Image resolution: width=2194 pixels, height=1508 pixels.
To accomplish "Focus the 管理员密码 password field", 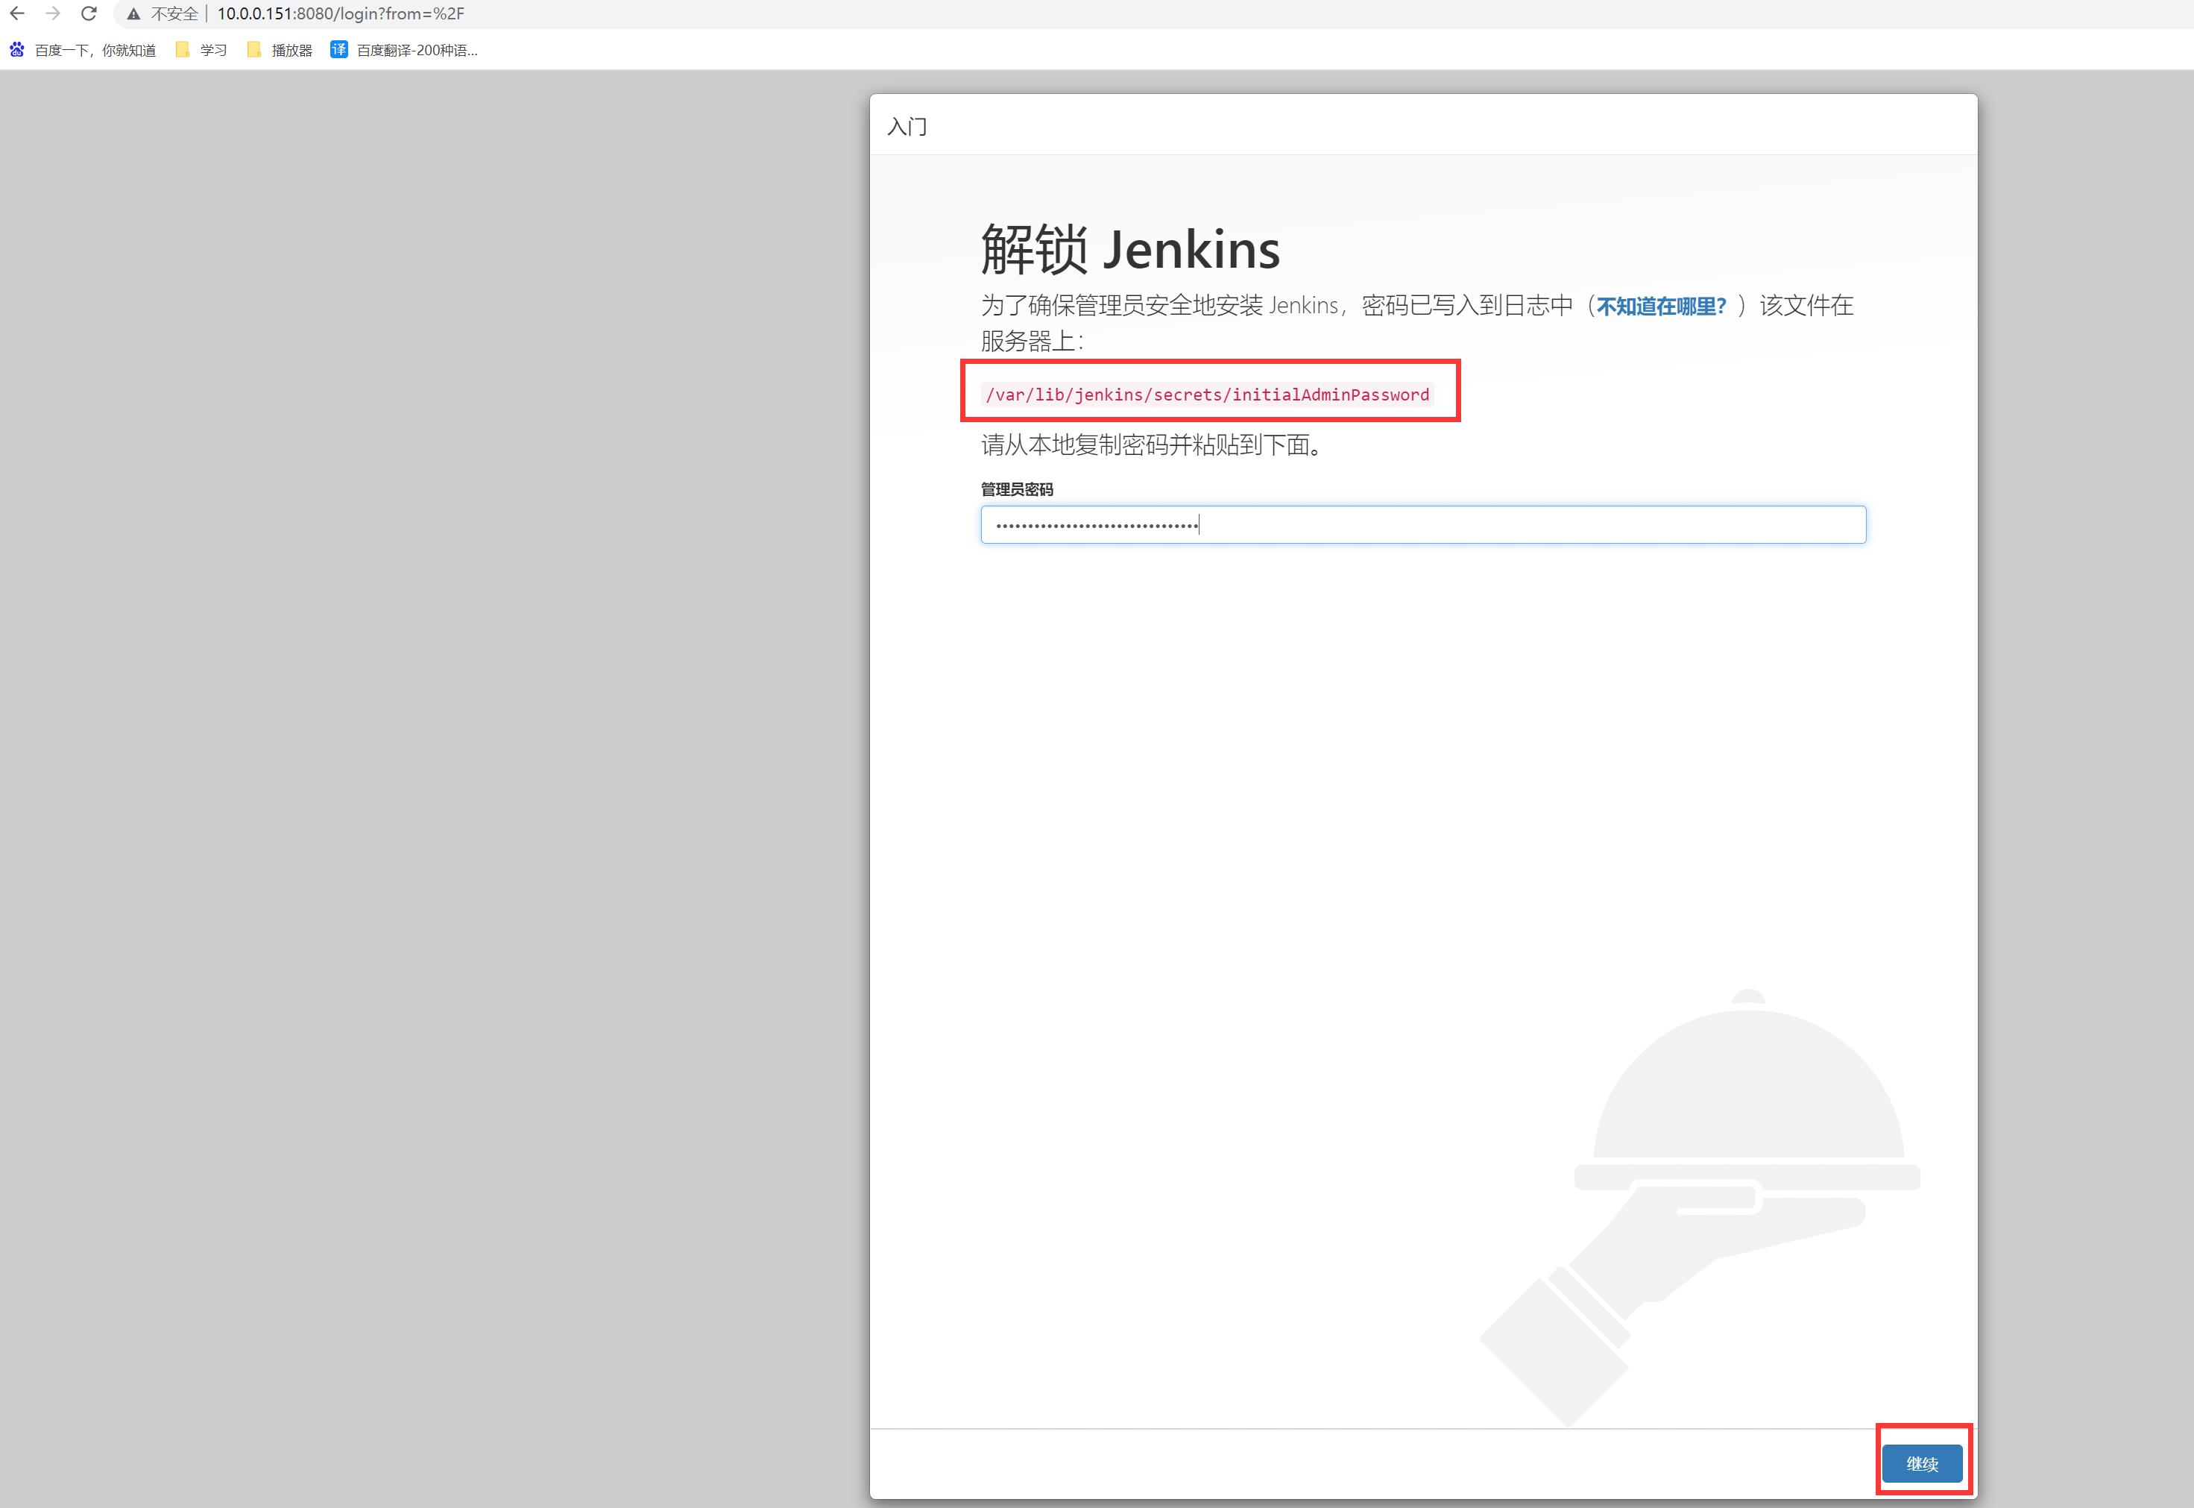I will 1423,524.
